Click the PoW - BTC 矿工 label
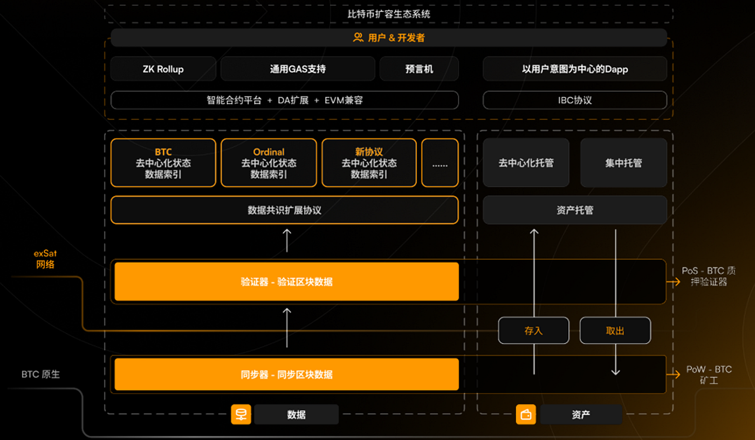 coord(709,375)
